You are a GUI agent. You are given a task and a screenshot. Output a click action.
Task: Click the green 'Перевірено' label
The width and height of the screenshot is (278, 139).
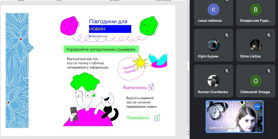tap(138, 118)
